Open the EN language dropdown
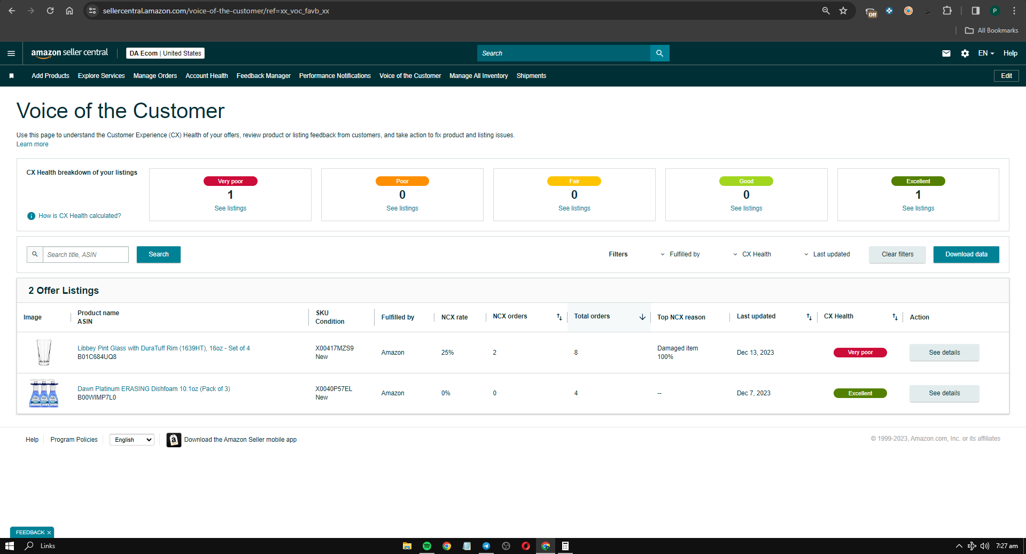The width and height of the screenshot is (1026, 554). pos(986,53)
